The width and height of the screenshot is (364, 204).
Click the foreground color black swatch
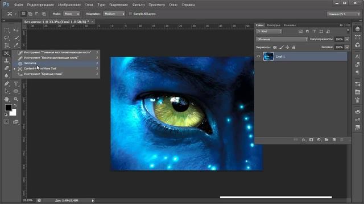[x=8, y=108]
